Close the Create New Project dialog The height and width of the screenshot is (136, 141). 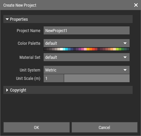[x=136, y=5]
